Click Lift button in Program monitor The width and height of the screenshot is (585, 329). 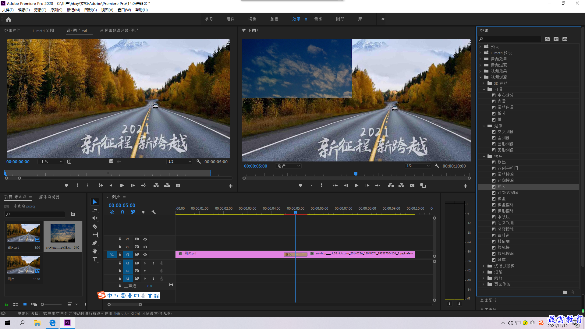click(391, 186)
